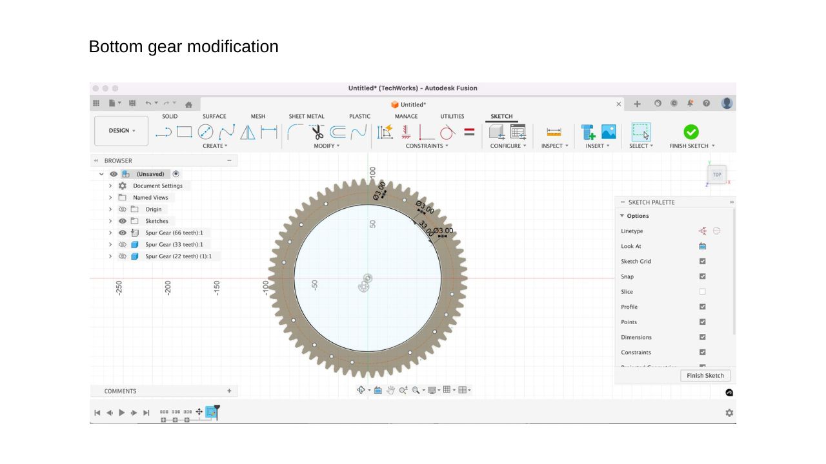Image resolution: width=826 pixels, height=464 pixels.
Task: Activate the Trim scissors tool
Action: point(317,132)
